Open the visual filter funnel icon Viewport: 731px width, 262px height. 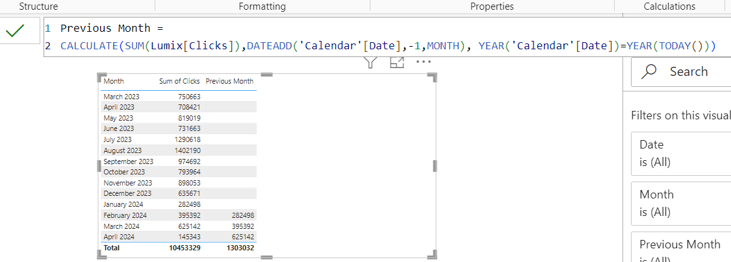pyautogui.click(x=370, y=62)
